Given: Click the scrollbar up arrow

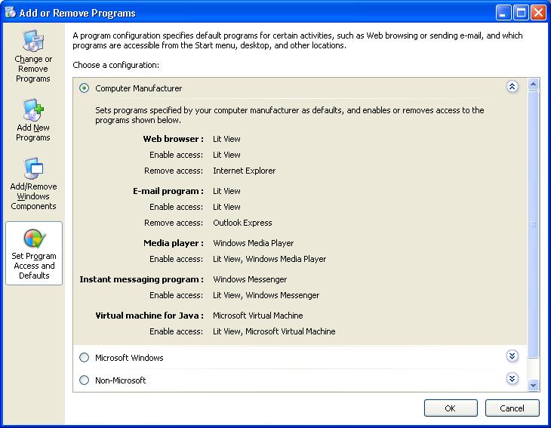Looking at the screenshot, I should (533, 85).
